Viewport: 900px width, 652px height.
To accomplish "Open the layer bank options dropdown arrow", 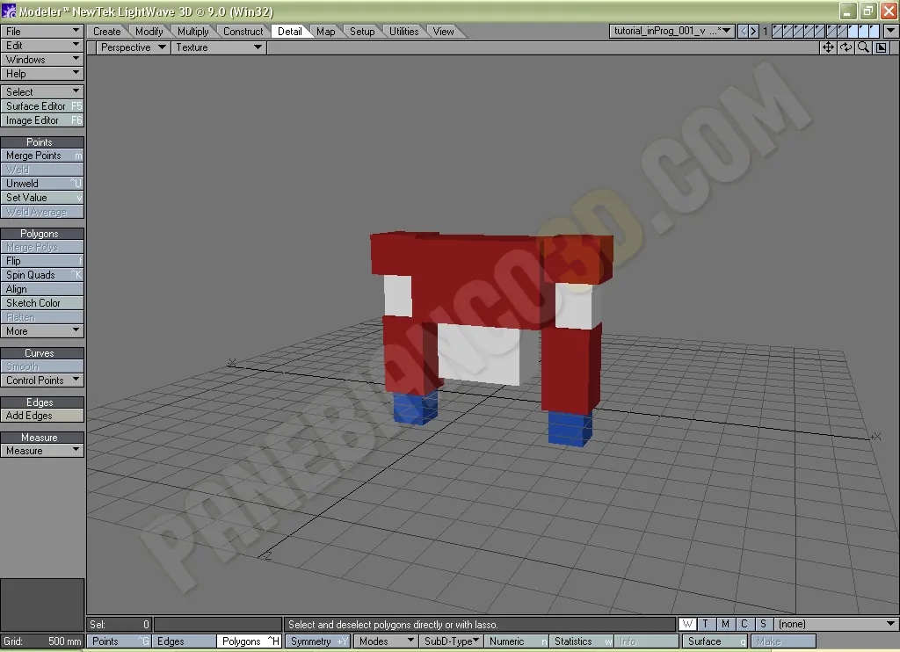I will click(891, 31).
